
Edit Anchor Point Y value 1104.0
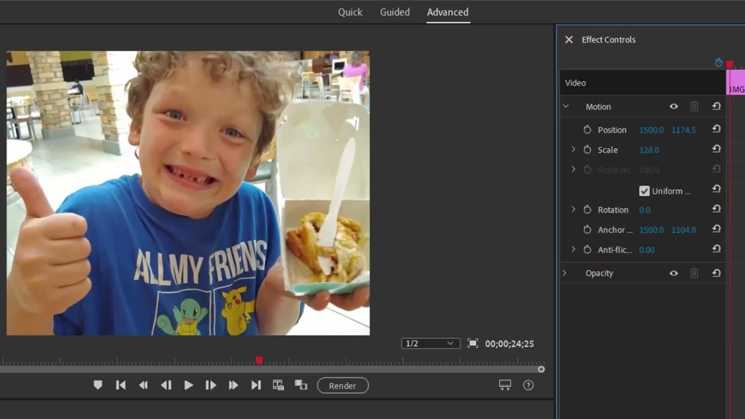(683, 230)
